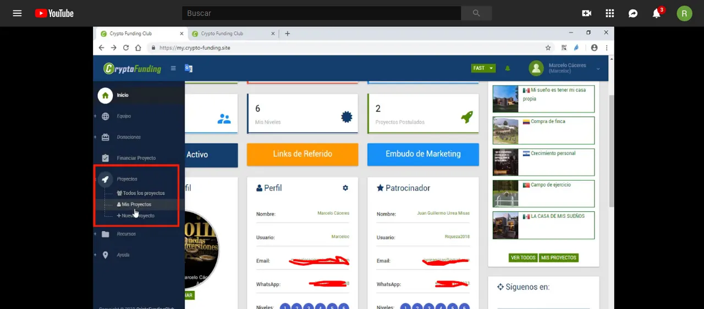Image resolution: width=704 pixels, height=309 pixels.
Task: Click the YouTube search magnifier button
Action: tap(476, 13)
